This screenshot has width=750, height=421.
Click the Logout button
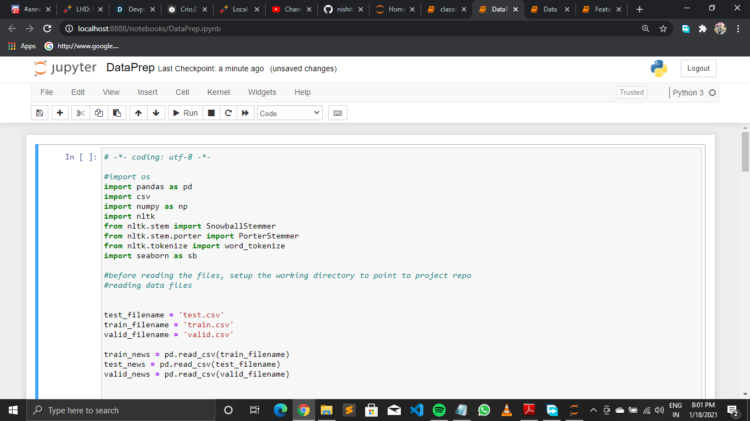[x=698, y=69]
